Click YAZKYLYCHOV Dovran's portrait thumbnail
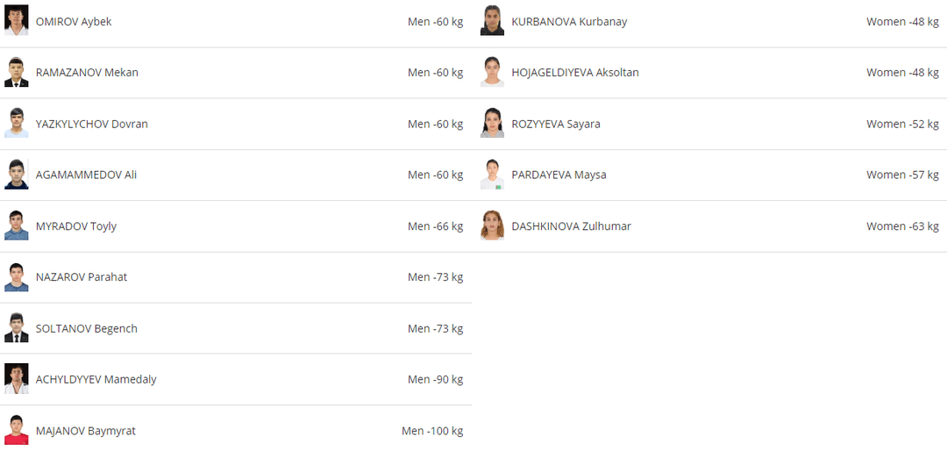The width and height of the screenshot is (947, 451). 16,123
